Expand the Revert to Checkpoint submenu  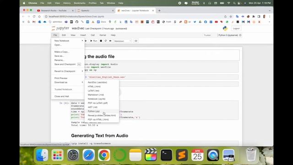click(68, 71)
